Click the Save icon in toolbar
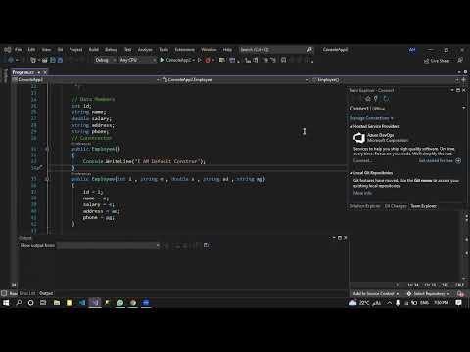The width and height of the screenshot is (470, 352). (x=53, y=60)
